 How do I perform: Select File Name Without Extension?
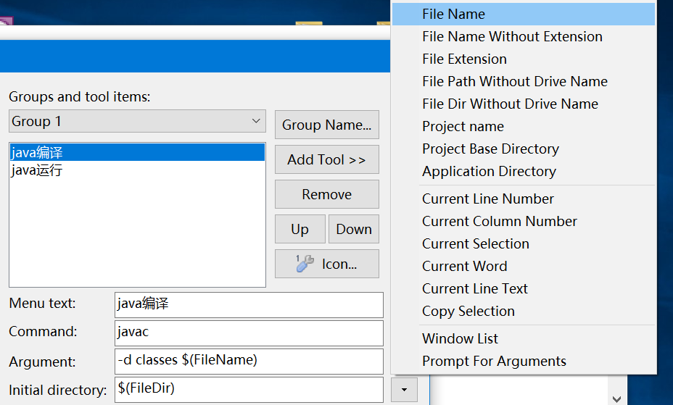tap(512, 36)
